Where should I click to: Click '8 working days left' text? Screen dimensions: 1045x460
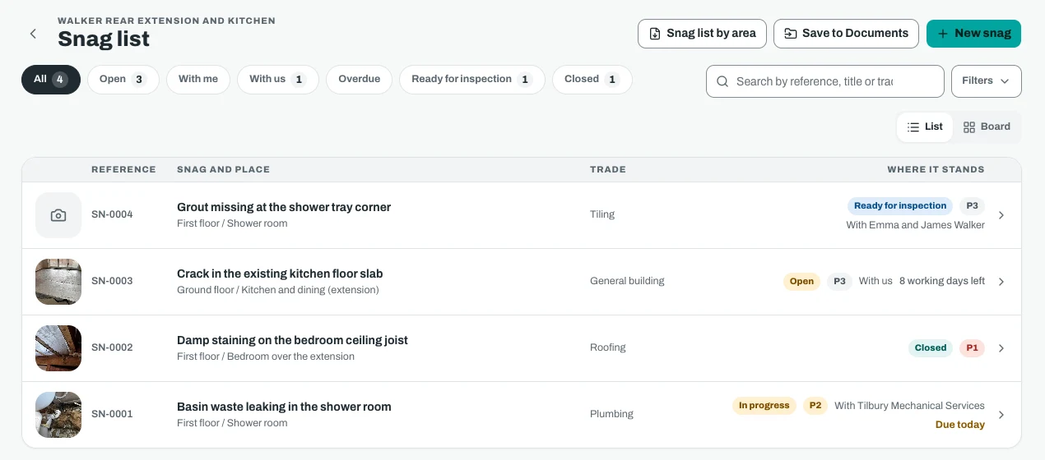942,281
